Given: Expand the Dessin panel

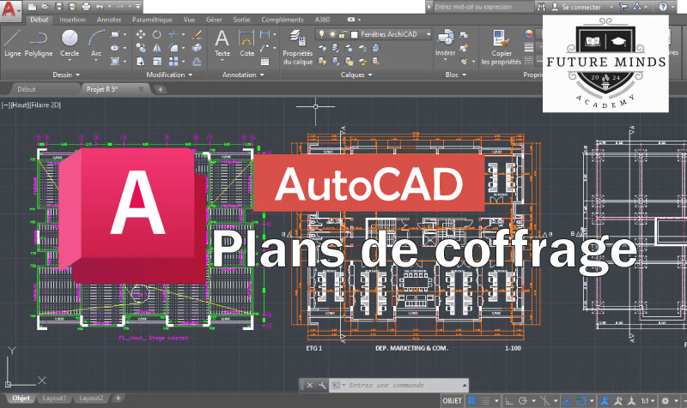Looking at the screenshot, I should tap(66, 75).
